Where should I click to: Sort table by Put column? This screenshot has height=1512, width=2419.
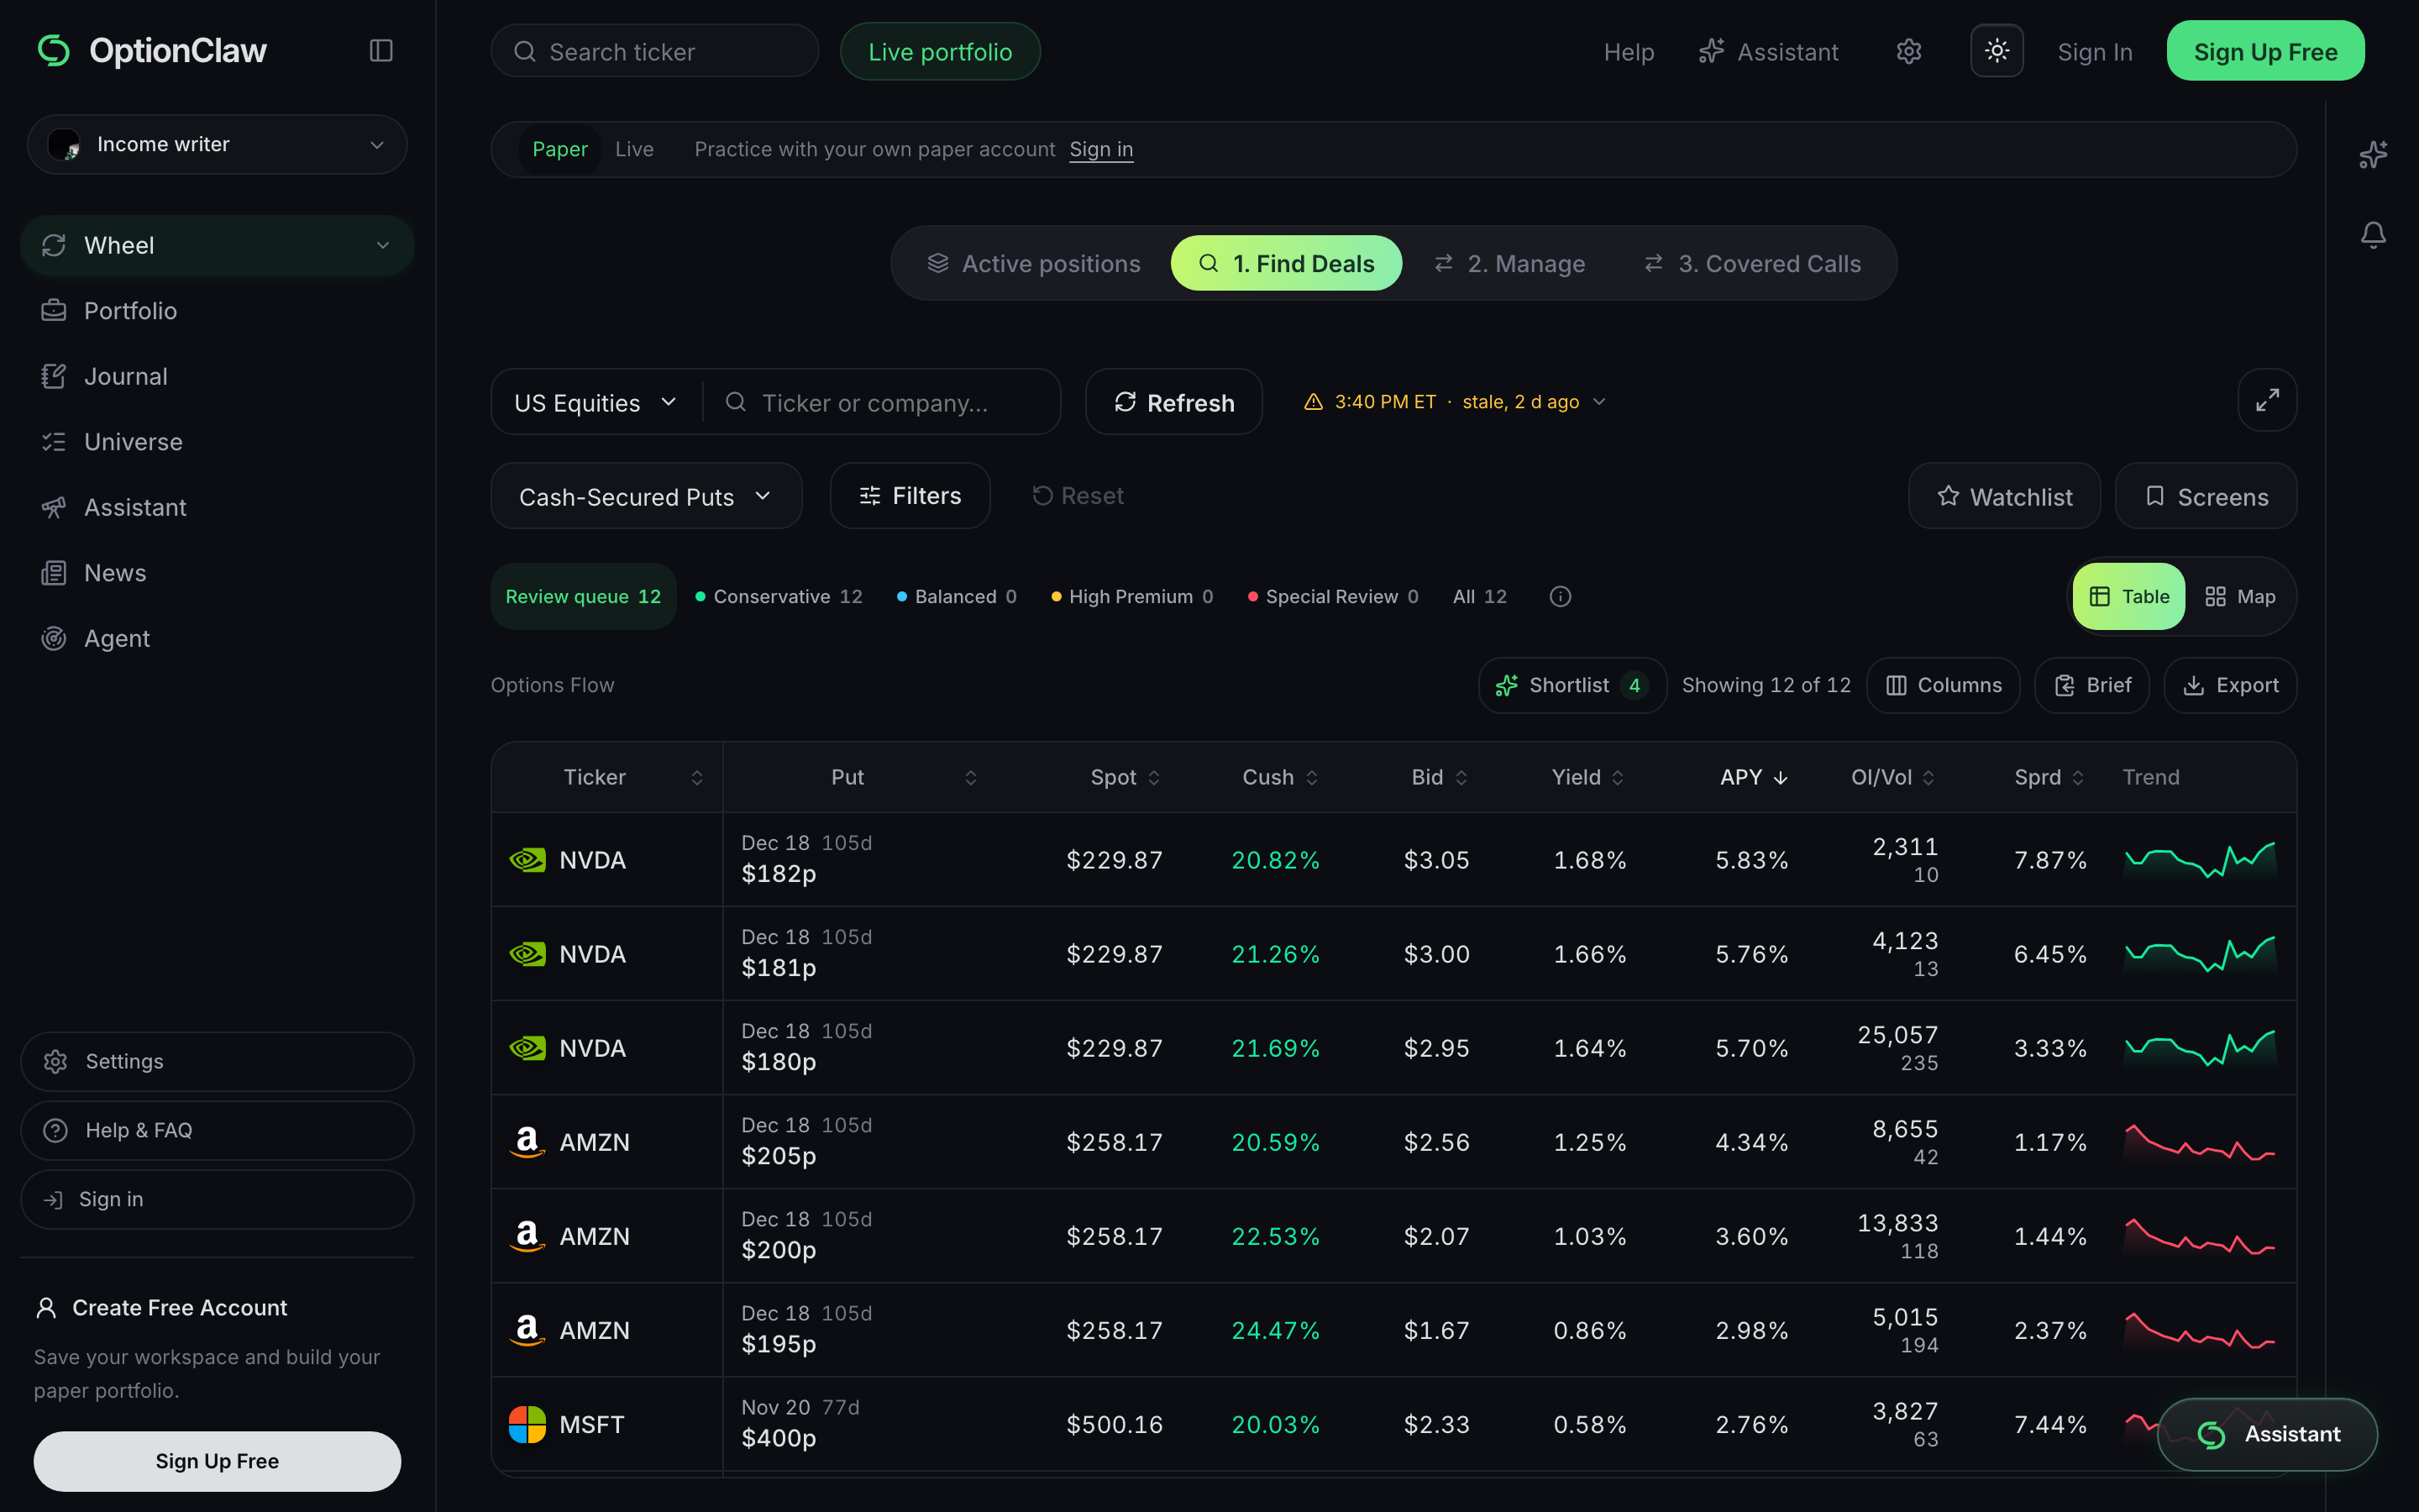[859, 777]
